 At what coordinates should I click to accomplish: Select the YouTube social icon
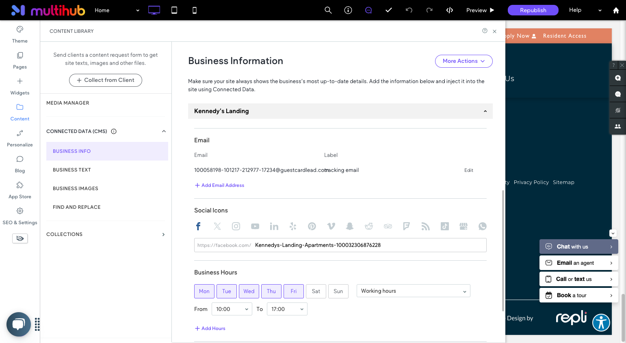[x=255, y=226]
